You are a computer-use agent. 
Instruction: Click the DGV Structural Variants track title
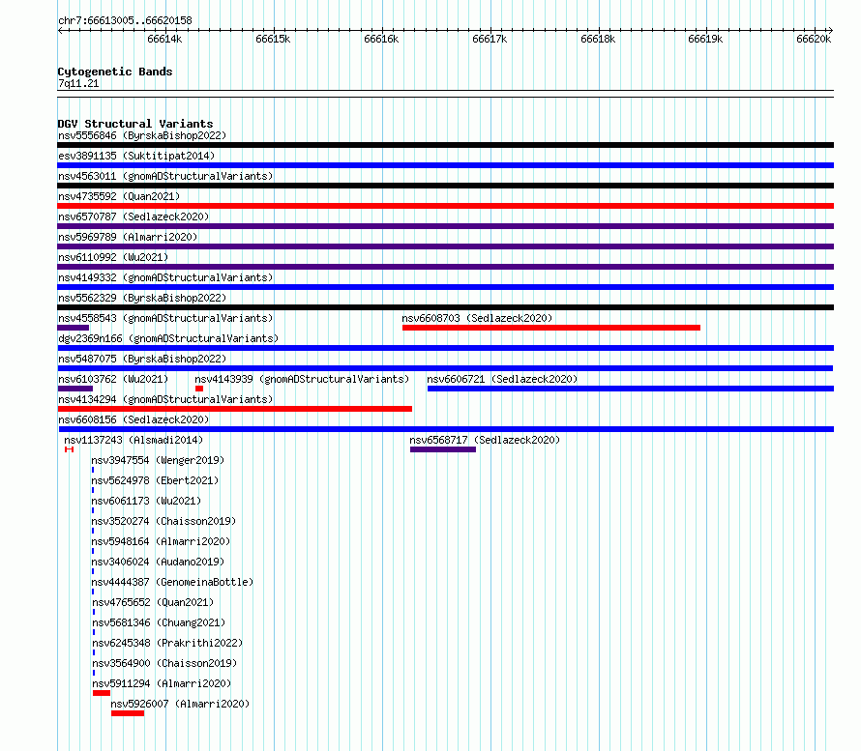coord(135,124)
